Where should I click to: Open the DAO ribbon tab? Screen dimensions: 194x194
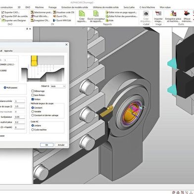(x=28, y=7)
